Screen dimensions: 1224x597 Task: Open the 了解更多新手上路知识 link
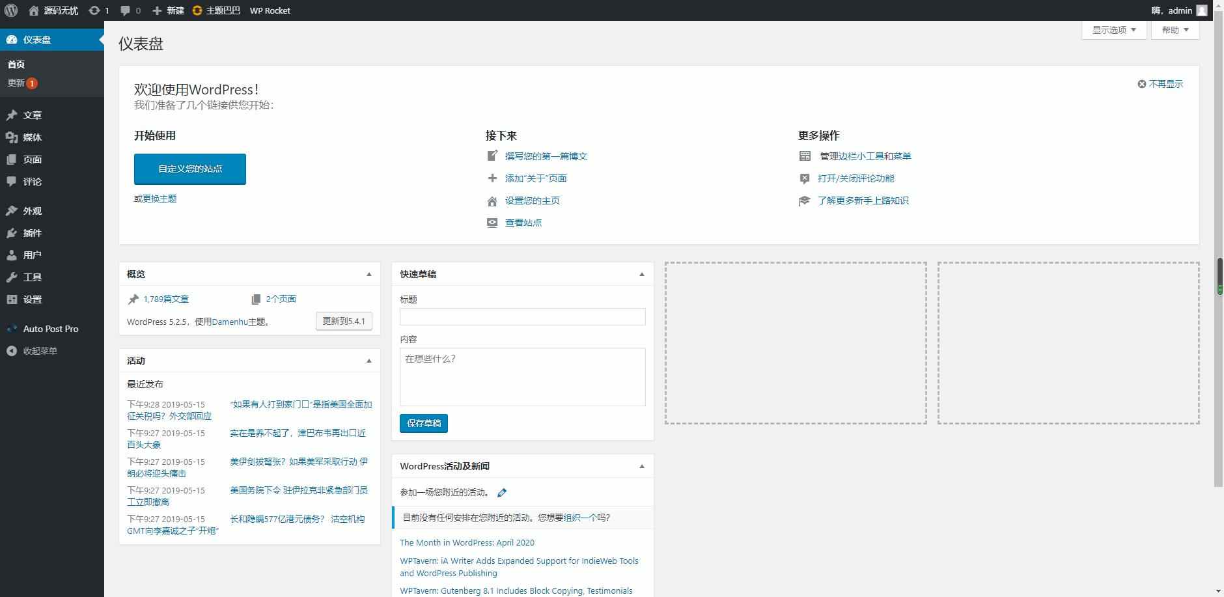(863, 201)
